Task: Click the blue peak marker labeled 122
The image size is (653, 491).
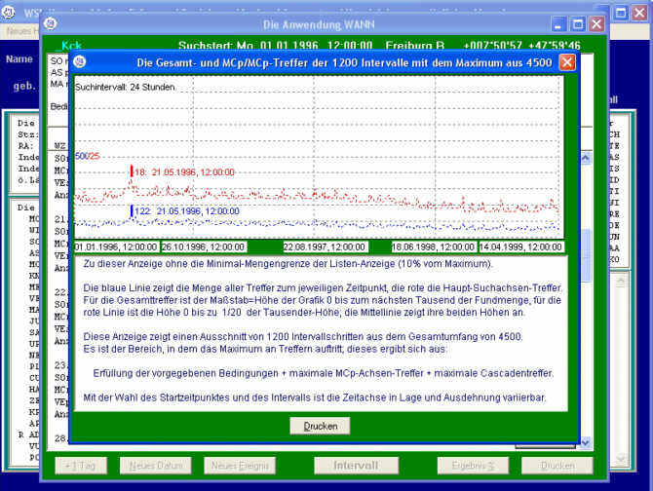Action: point(132,210)
